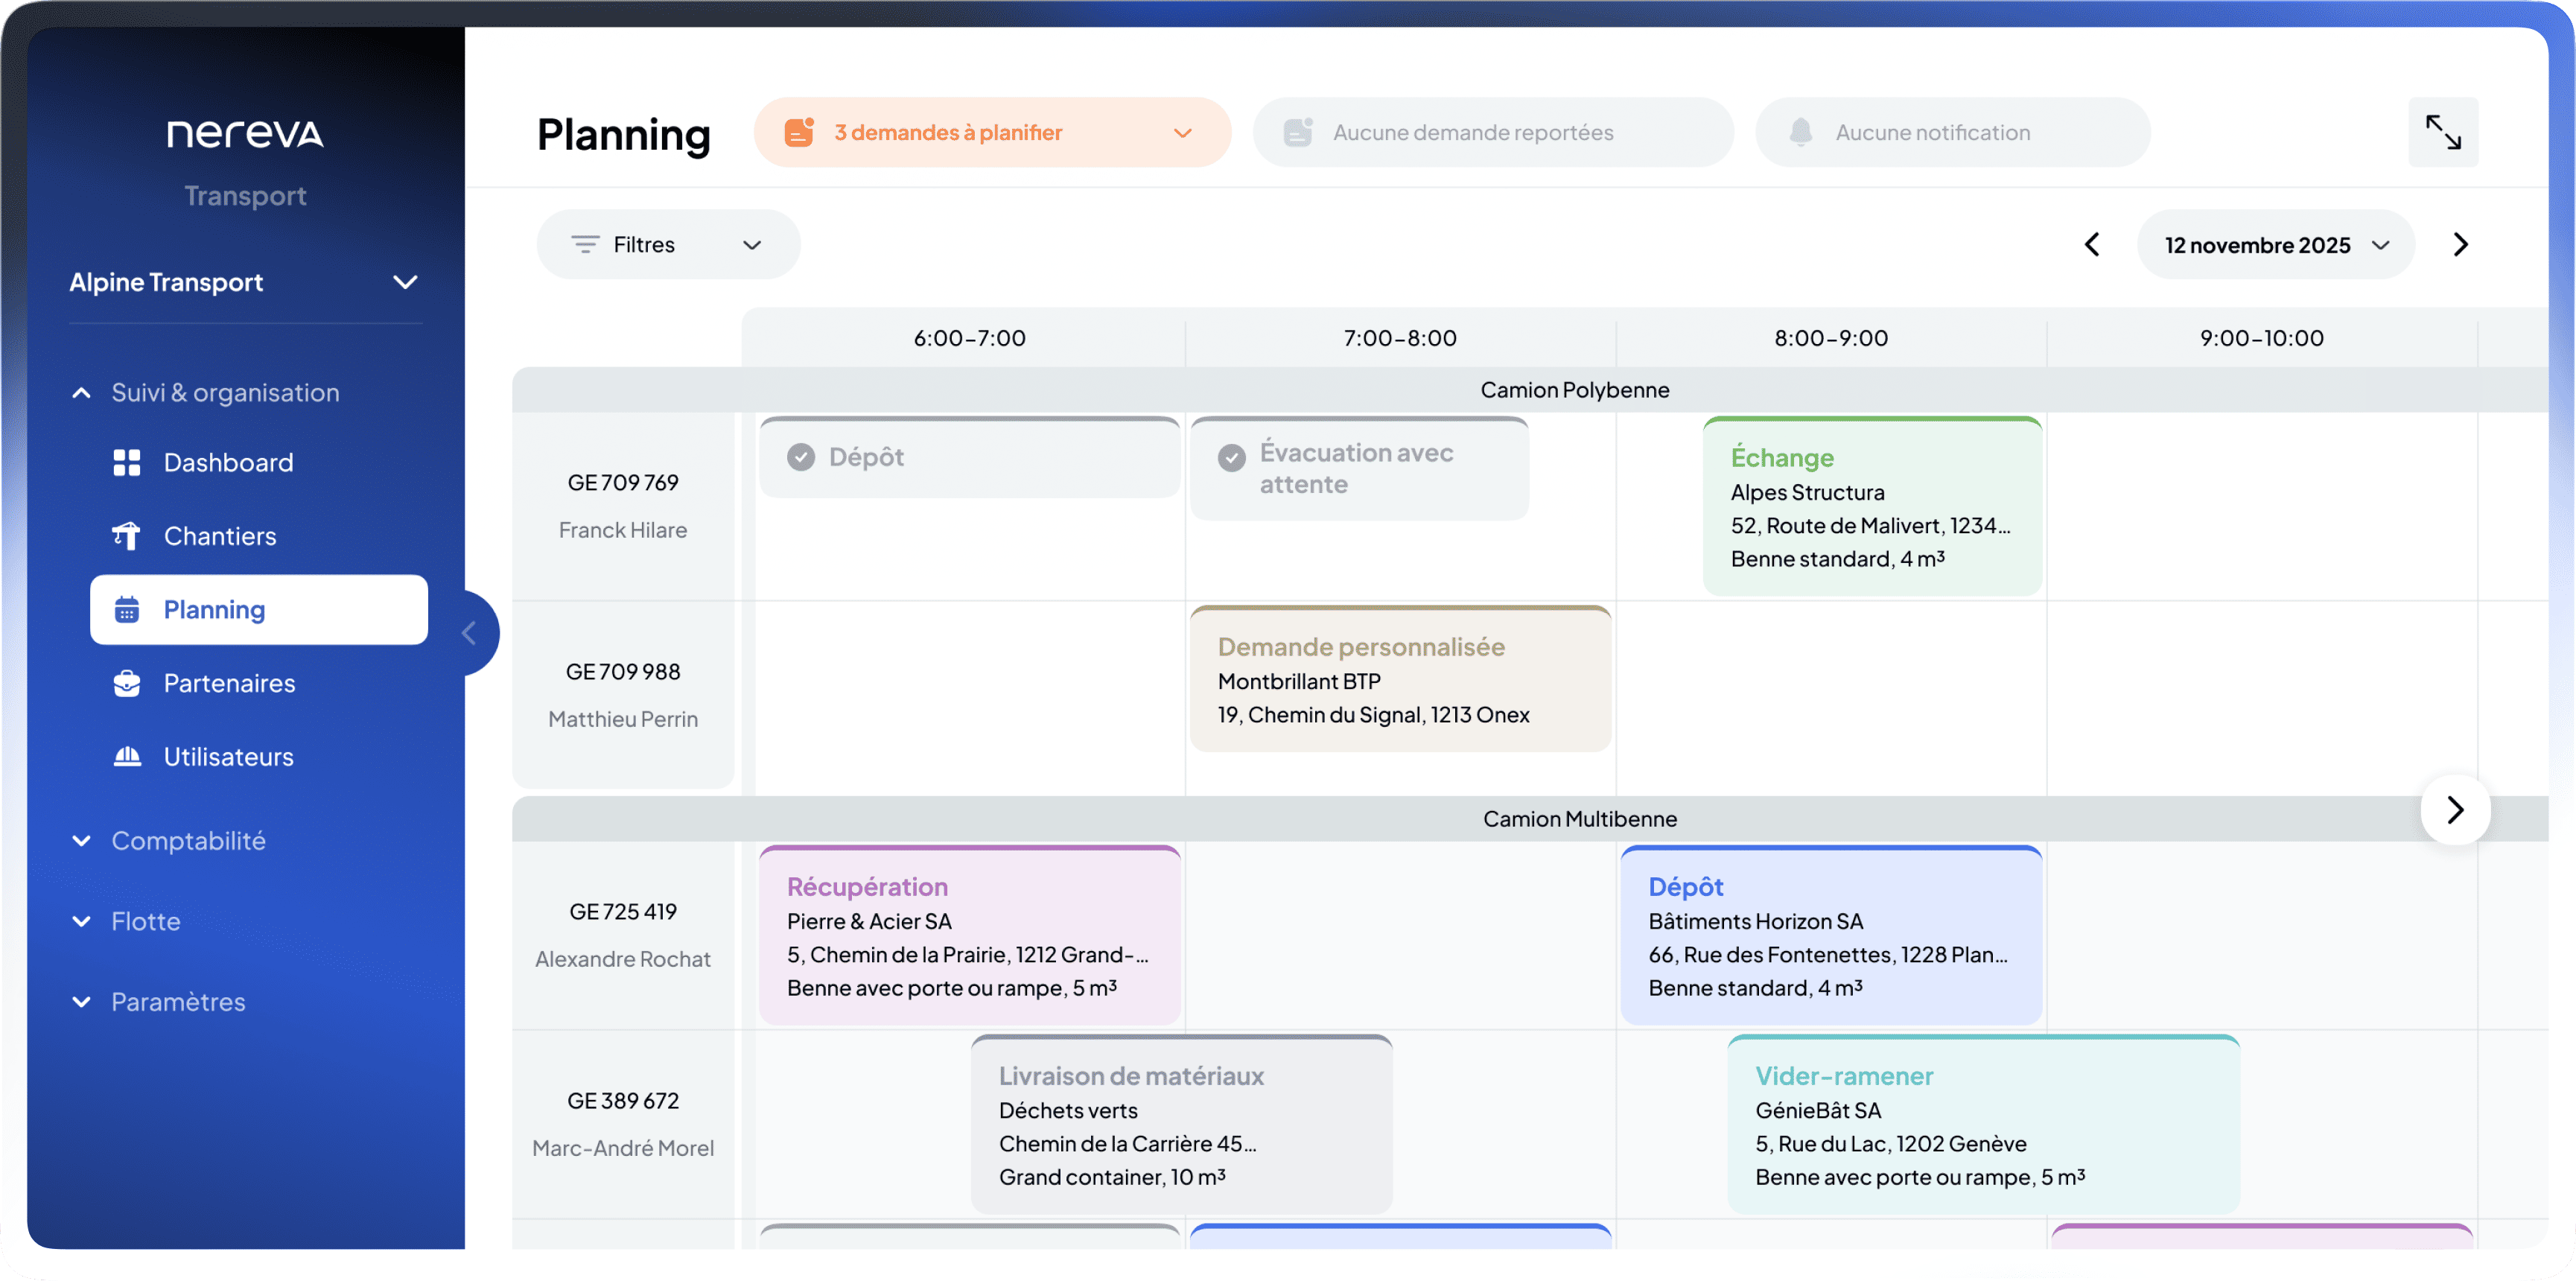Go to the next day with right arrow
This screenshot has height=1281, width=2576.
[2462, 244]
